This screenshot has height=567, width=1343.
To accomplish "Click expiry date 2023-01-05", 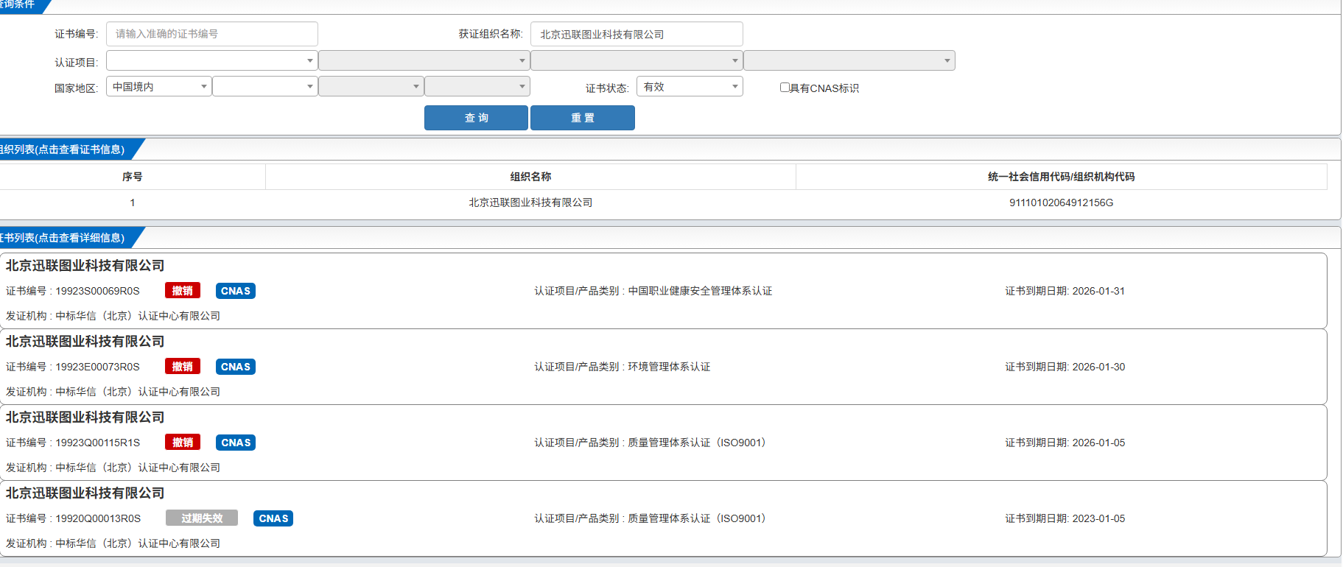I will 1098,518.
